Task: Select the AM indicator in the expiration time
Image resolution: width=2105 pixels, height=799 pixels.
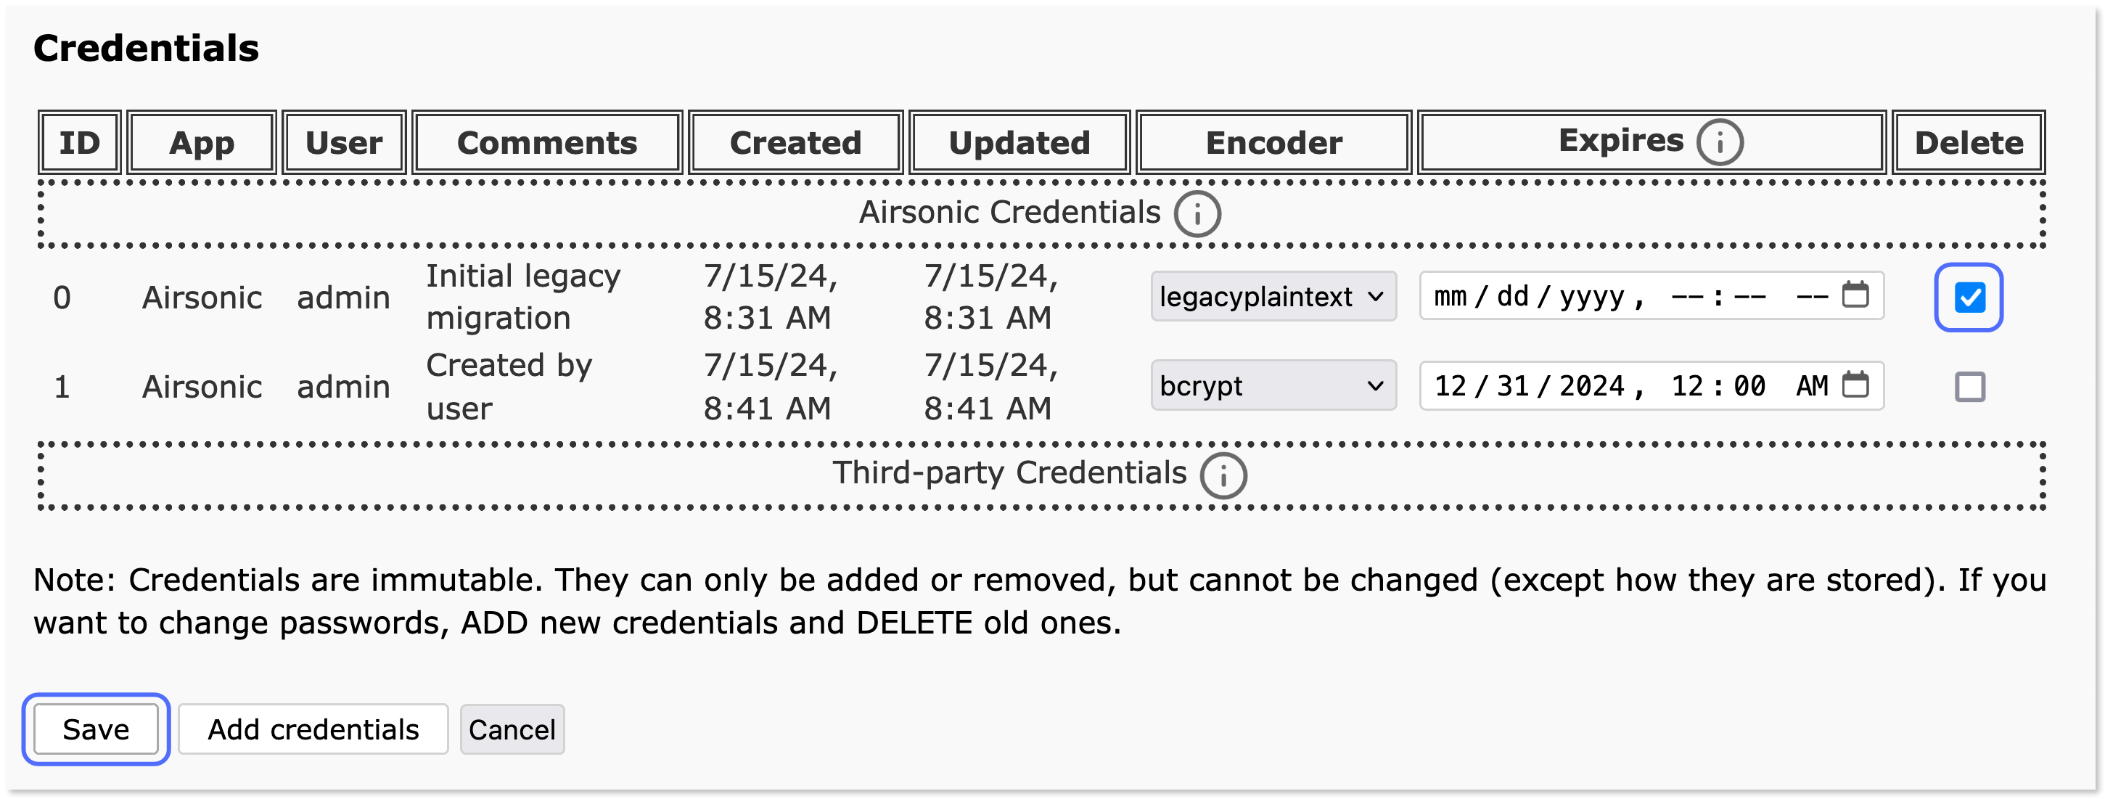Action: [1815, 385]
